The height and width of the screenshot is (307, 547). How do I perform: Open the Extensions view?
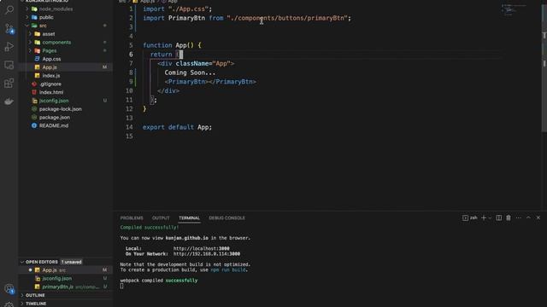tap(9, 84)
